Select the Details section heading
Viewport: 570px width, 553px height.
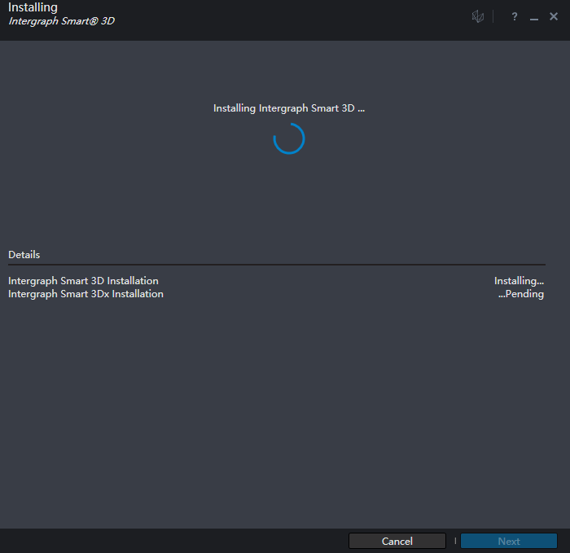[x=24, y=255]
